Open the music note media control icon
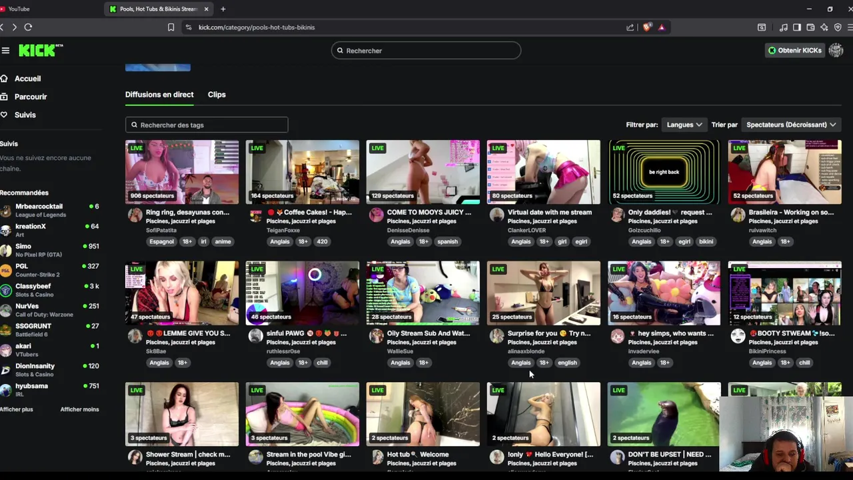853x480 pixels. pyautogui.click(x=784, y=27)
